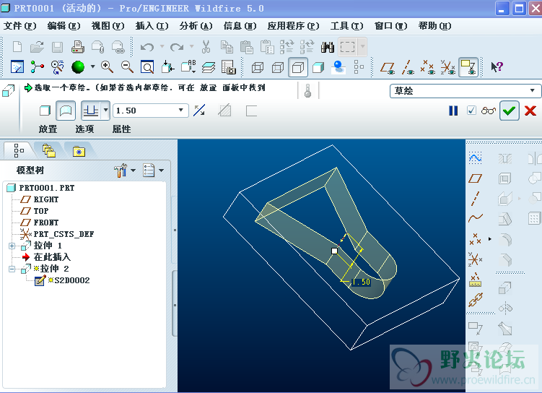Open the 分析(A) menu
This screenshot has height=393, width=542.
[x=196, y=26]
